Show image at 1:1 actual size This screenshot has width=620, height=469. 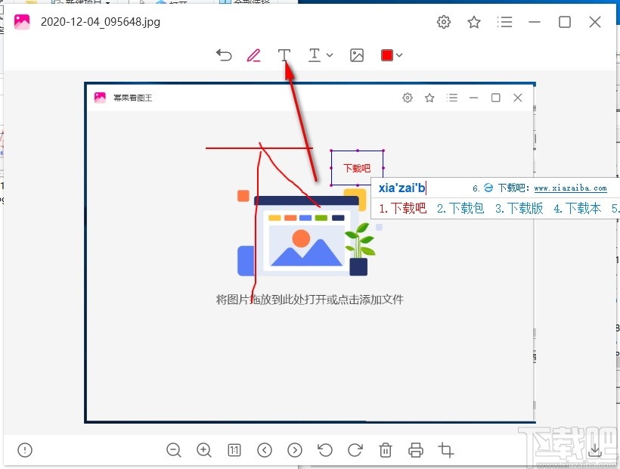point(234,450)
